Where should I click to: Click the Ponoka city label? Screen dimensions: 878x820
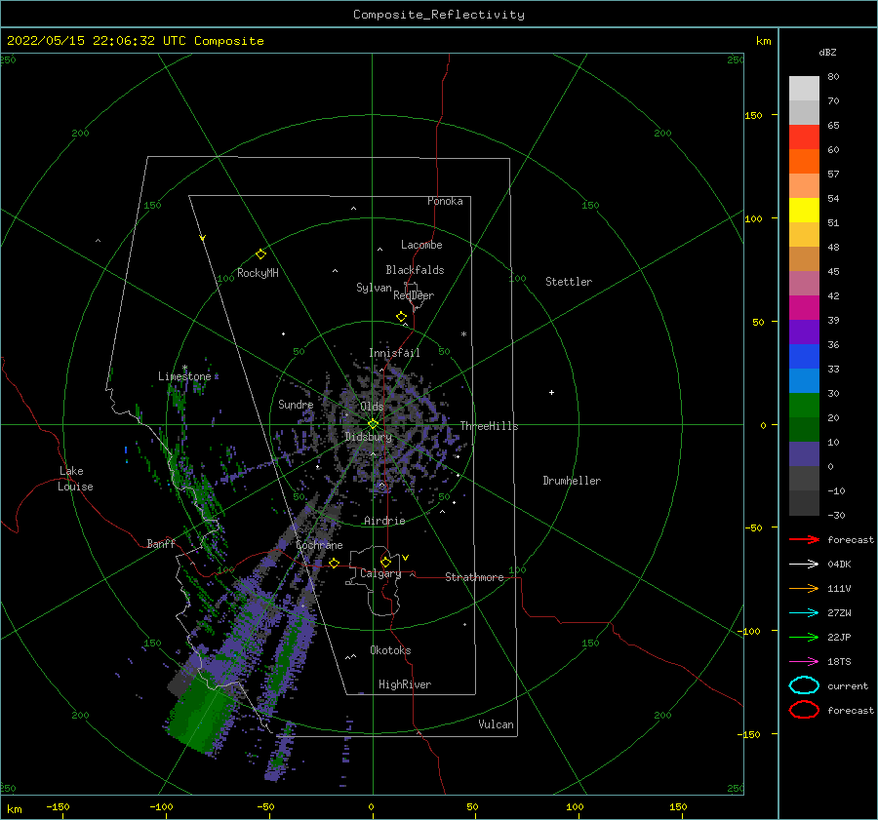(x=445, y=201)
